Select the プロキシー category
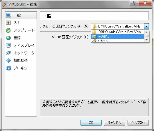Image resolution: width=154 pixels, height=131 pixels. coord(21,68)
